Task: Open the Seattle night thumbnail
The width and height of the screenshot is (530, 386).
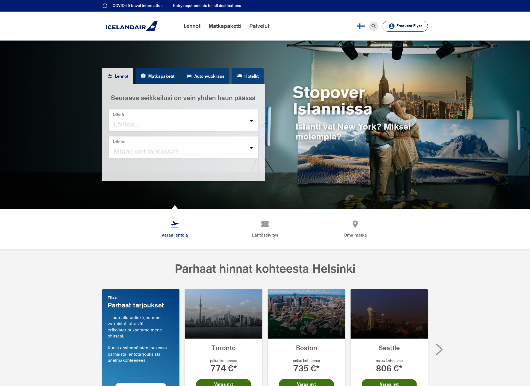Action: click(x=389, y=314)
